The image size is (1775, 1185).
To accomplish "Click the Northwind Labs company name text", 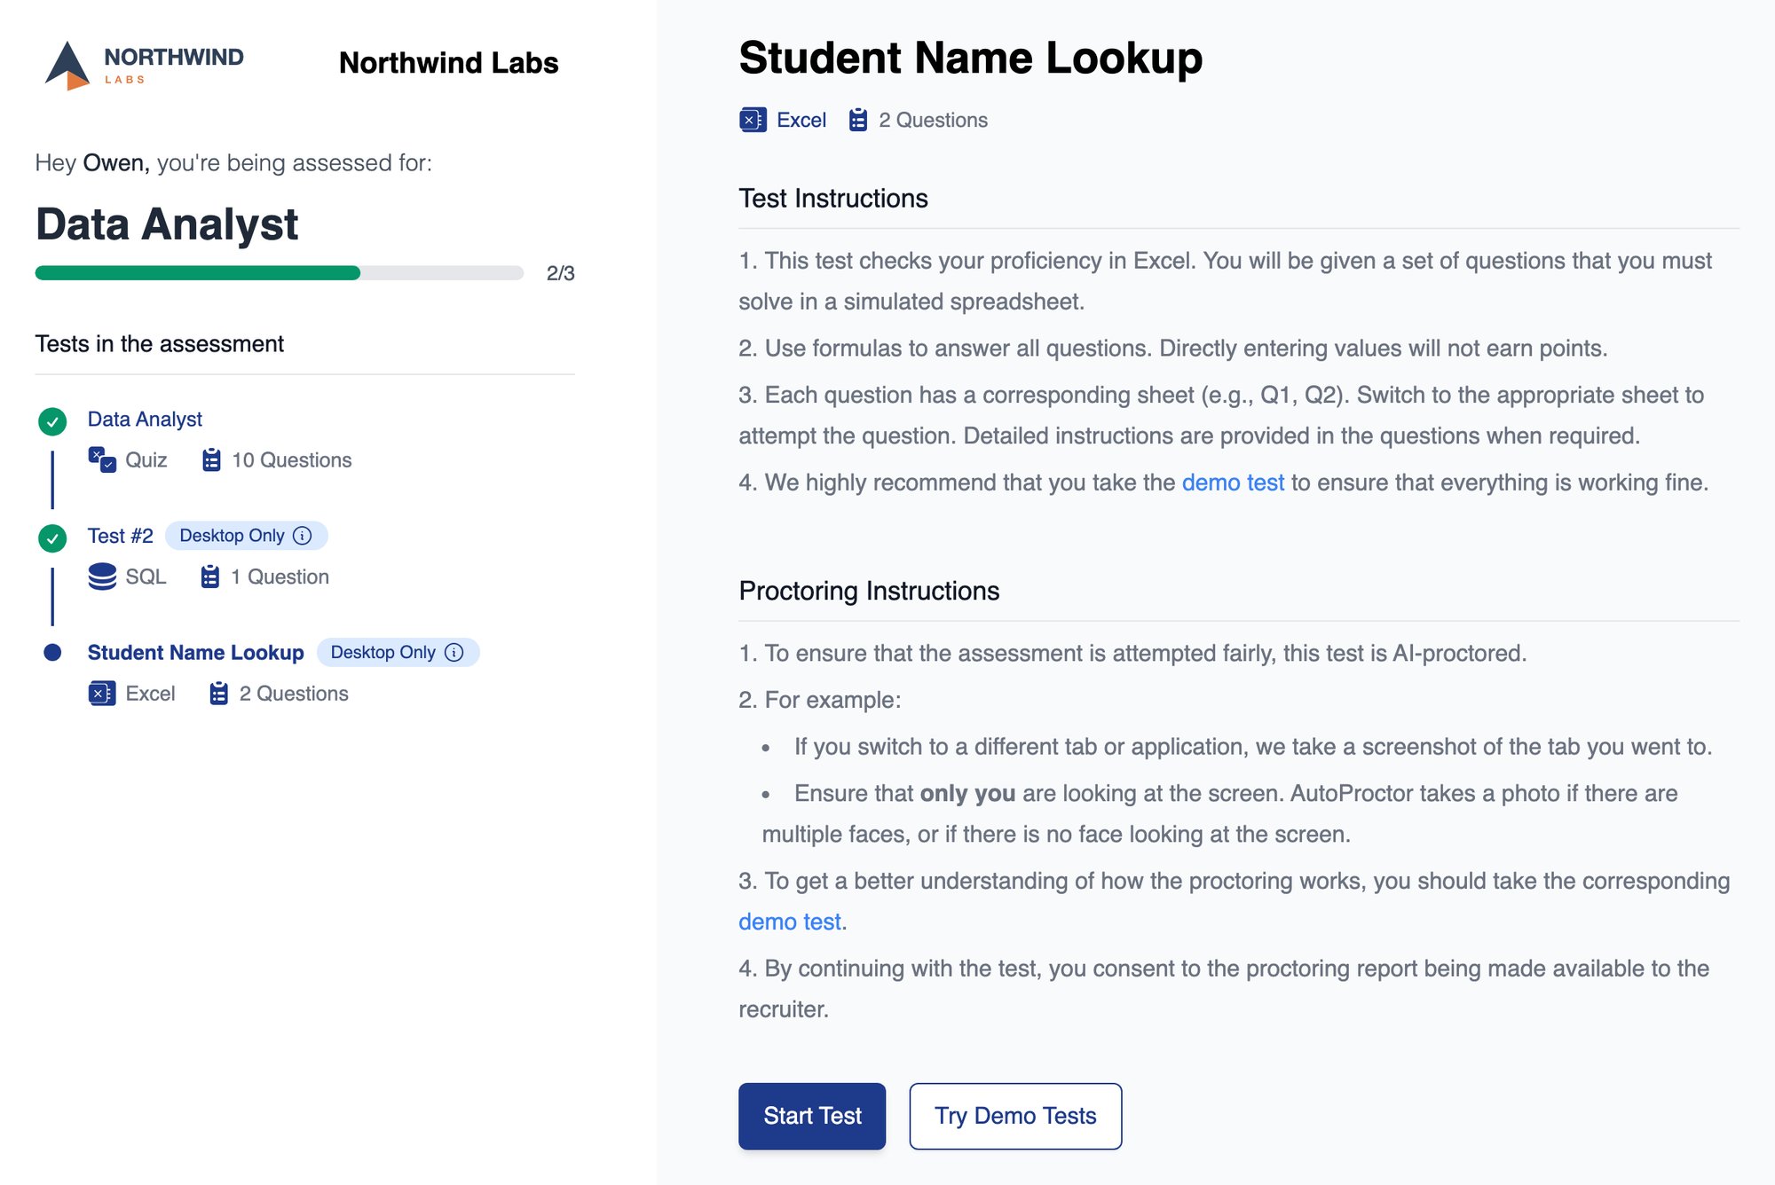I will [449, 63].
